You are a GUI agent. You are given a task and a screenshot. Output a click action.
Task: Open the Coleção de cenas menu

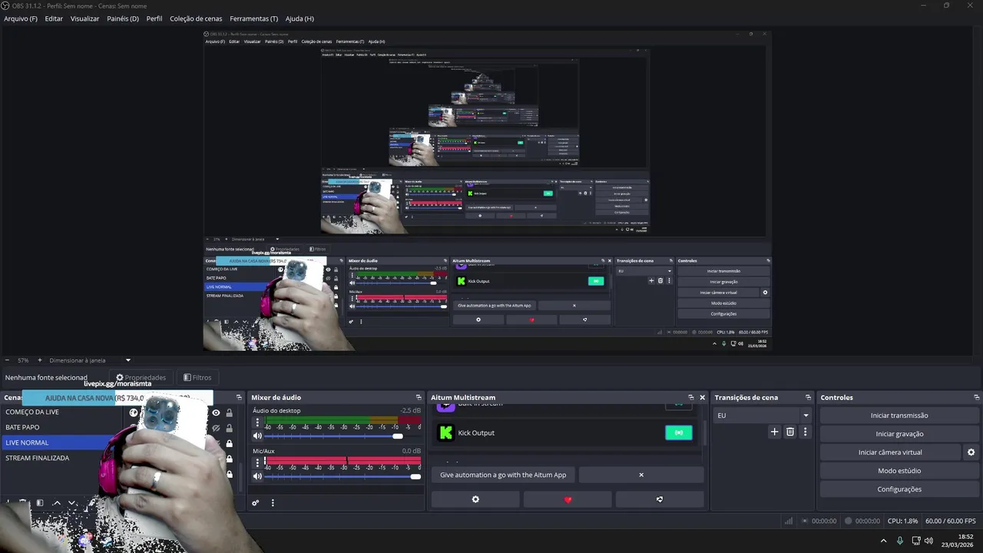click(x=196, y=18)
